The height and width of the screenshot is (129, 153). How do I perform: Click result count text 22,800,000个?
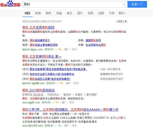click(x=55, y=21)
